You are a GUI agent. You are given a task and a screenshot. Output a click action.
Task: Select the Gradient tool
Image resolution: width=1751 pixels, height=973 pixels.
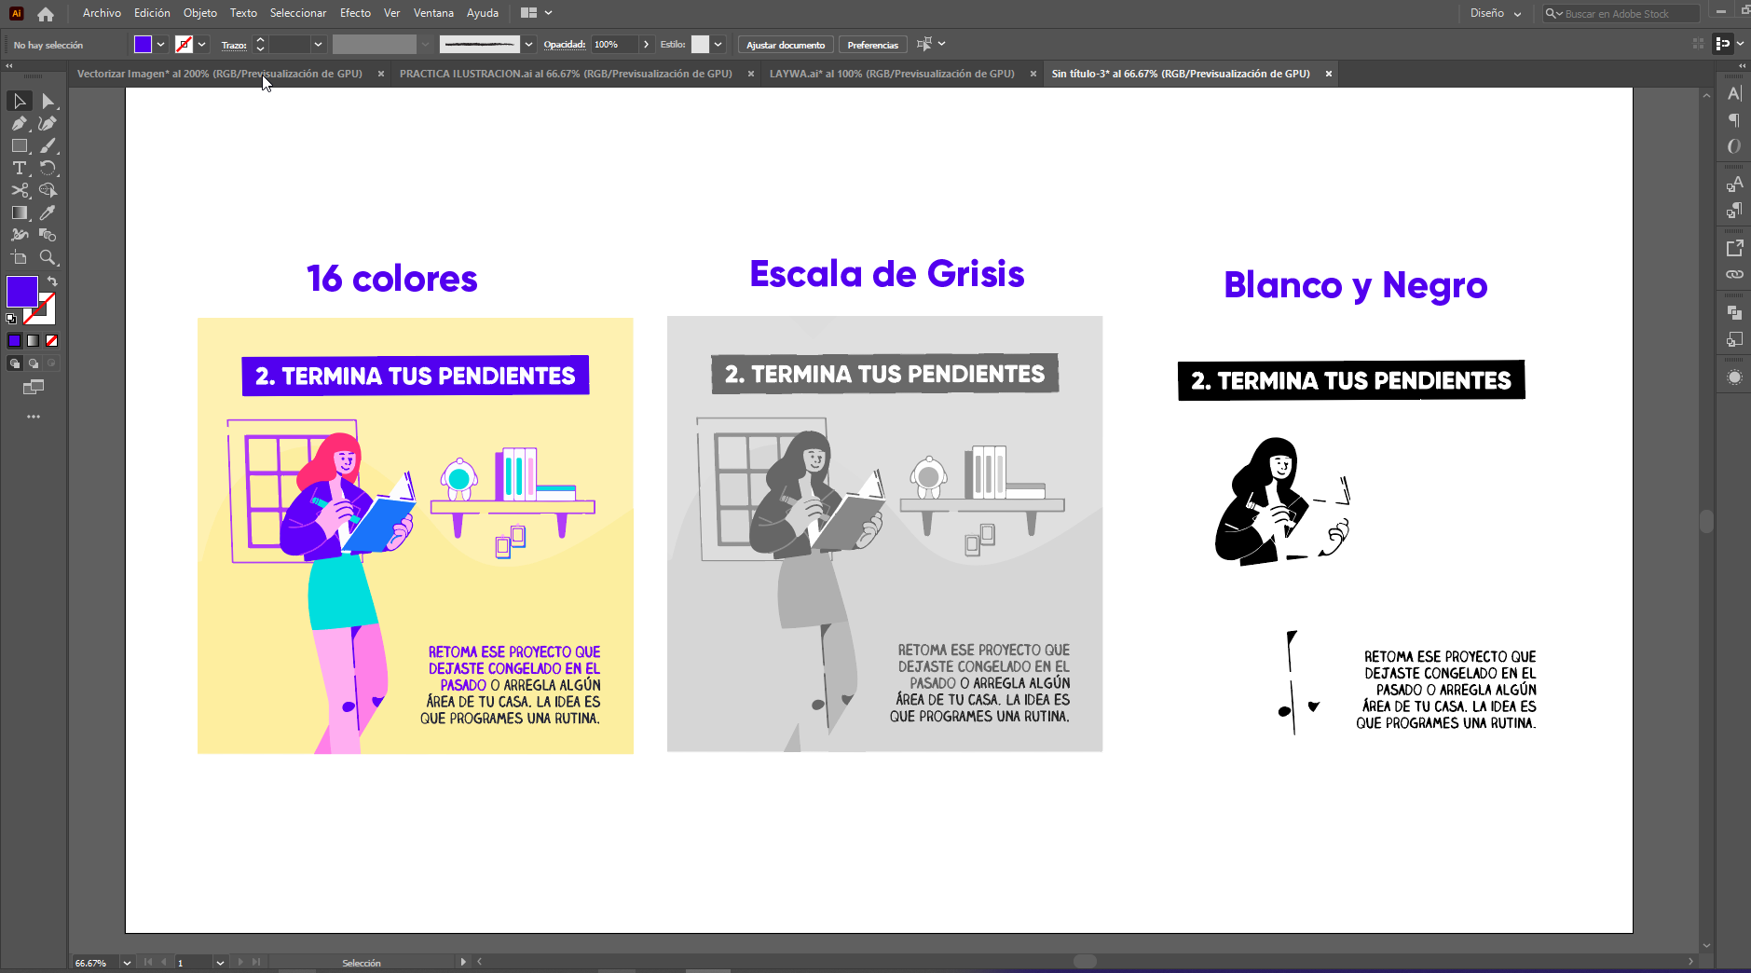pyautogui.click(x=19, y=212)
